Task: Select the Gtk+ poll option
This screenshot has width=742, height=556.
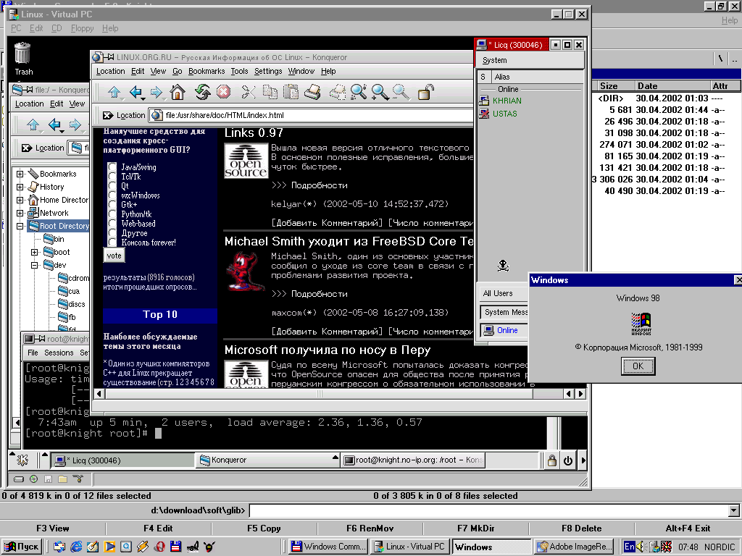Action: pos(112,205)
